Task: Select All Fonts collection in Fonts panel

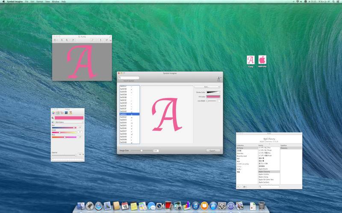Action: coord(247,148)
